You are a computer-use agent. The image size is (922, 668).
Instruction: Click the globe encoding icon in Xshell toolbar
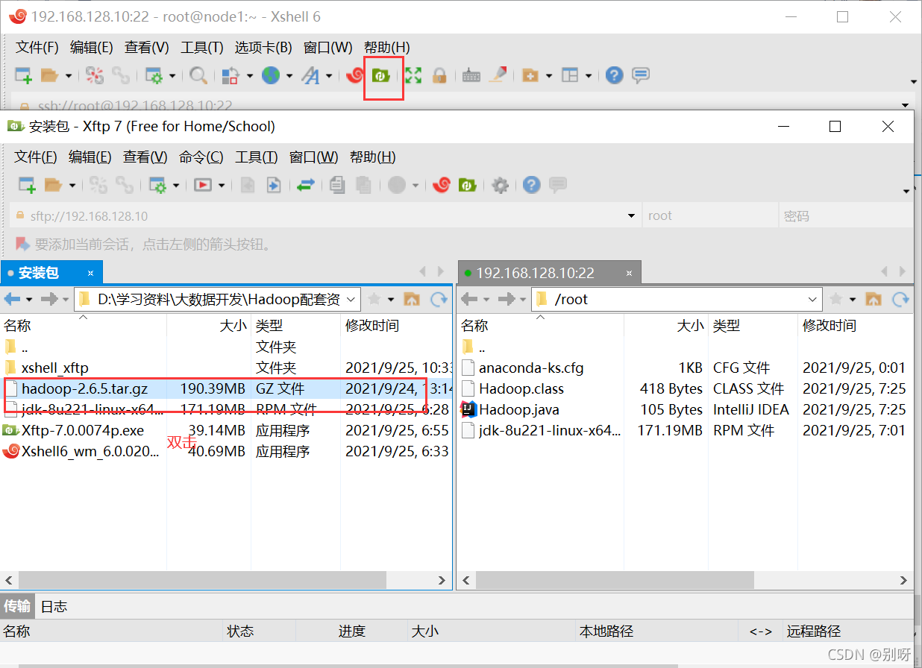[x=271, y=75]
